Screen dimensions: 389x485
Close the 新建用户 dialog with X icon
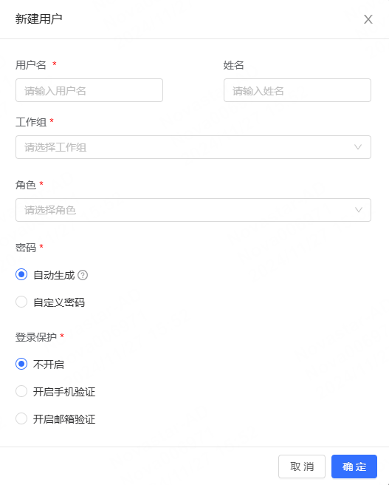pos(368,19)
